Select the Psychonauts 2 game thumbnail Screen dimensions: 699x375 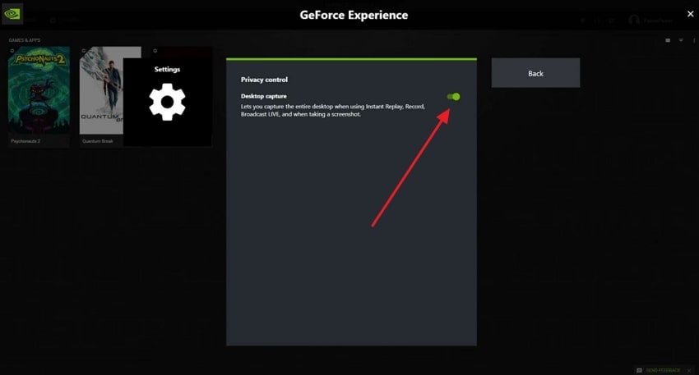click(x=39, y=90)
